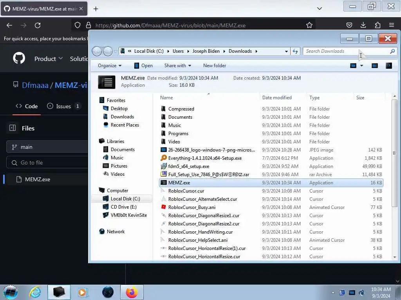This screenshot has height=300, width=401.
Task: Open the Firefox Pocket save icon
Action: pyautogui.click(x=349, y=25)
